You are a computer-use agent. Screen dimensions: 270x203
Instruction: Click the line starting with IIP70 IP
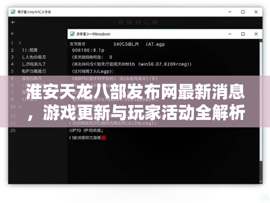(86, 130)
